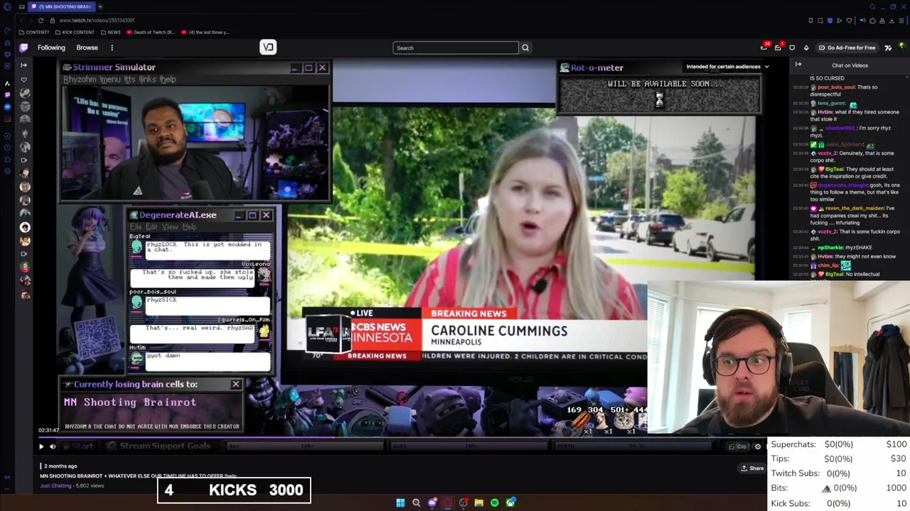The width and height of the screenshot is (910, 511).
Task: Click the Twitch search field
Action: click(x=456, y=48)
